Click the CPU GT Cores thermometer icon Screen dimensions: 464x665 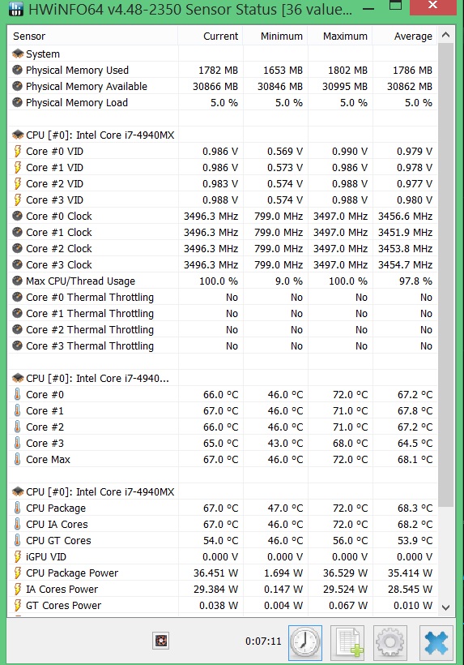pos(17,540)
